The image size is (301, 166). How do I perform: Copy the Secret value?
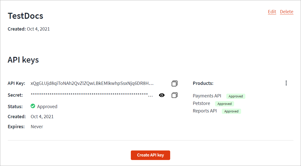click(175, 95)
